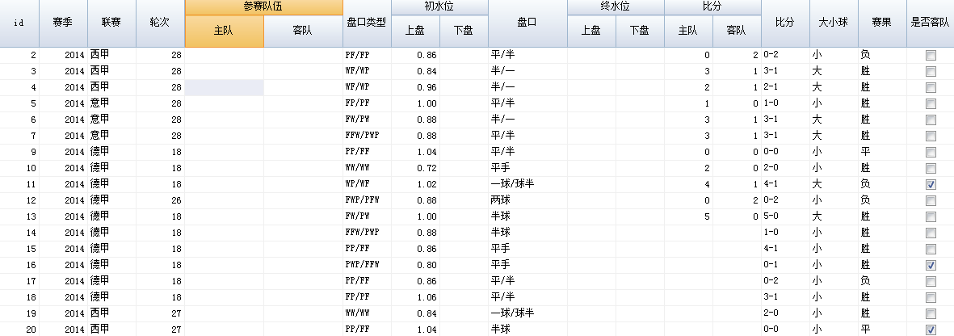Select the 意甲 league cell in row id 6
Image resolution: width=954 pixels, height=336 pixels.
click(112, 120)
